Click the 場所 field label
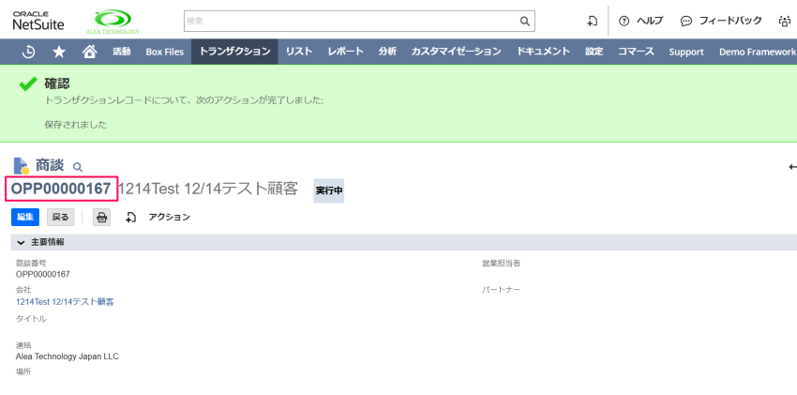Viewport: 797px width, 395px height. (23, 372)
